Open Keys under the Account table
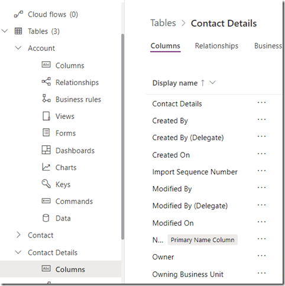The image size is (285, 286). (56, 184)
